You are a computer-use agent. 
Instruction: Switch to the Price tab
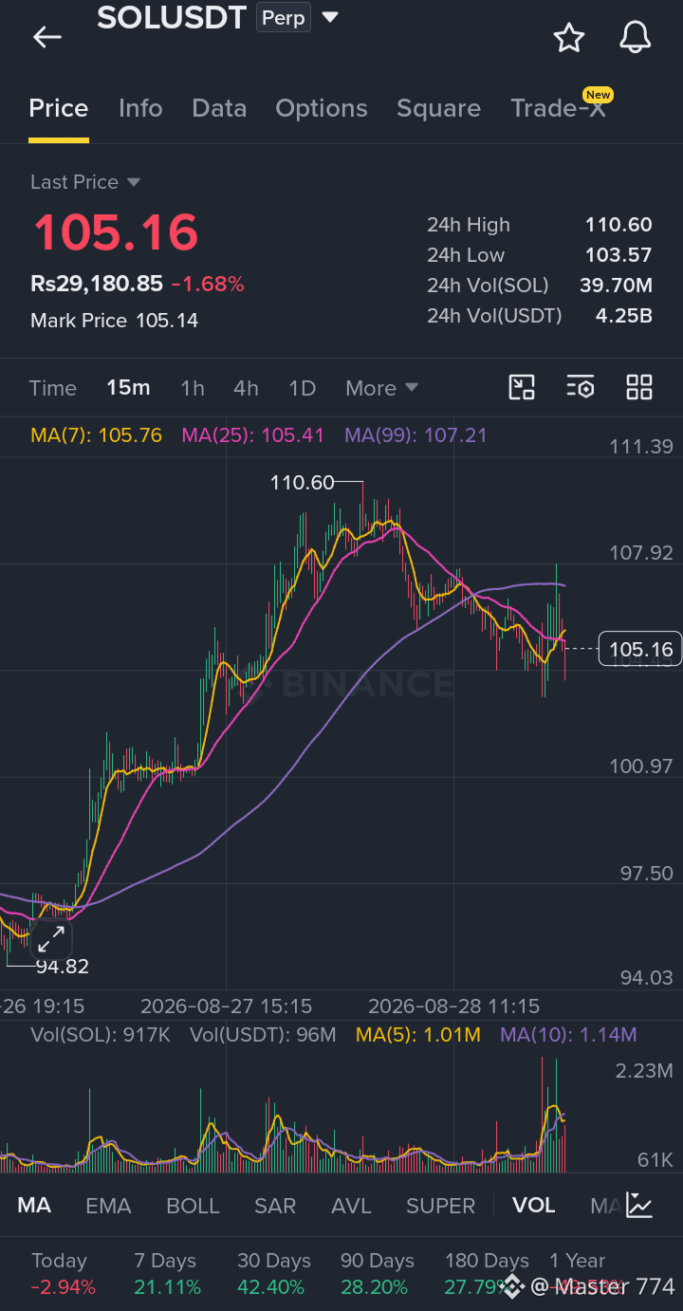coord(59,108)
